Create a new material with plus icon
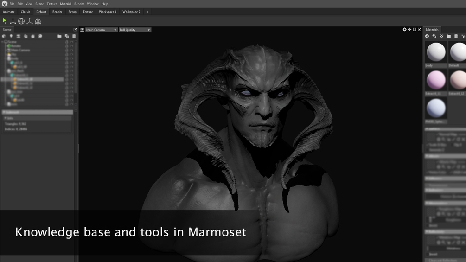 [x=427, y=36]
